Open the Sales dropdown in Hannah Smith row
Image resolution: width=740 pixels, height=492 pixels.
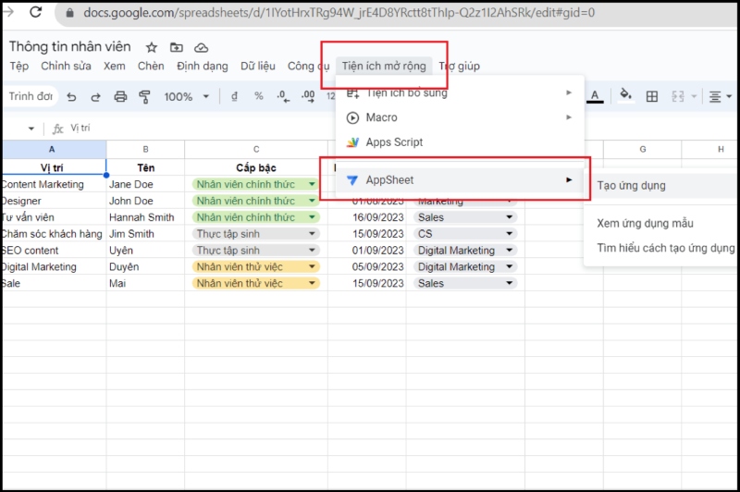coord(510,217)
